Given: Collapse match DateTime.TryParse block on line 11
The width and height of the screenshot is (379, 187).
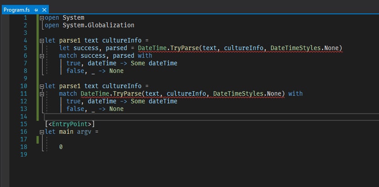Looking at the screenshot, I should 42,94.
